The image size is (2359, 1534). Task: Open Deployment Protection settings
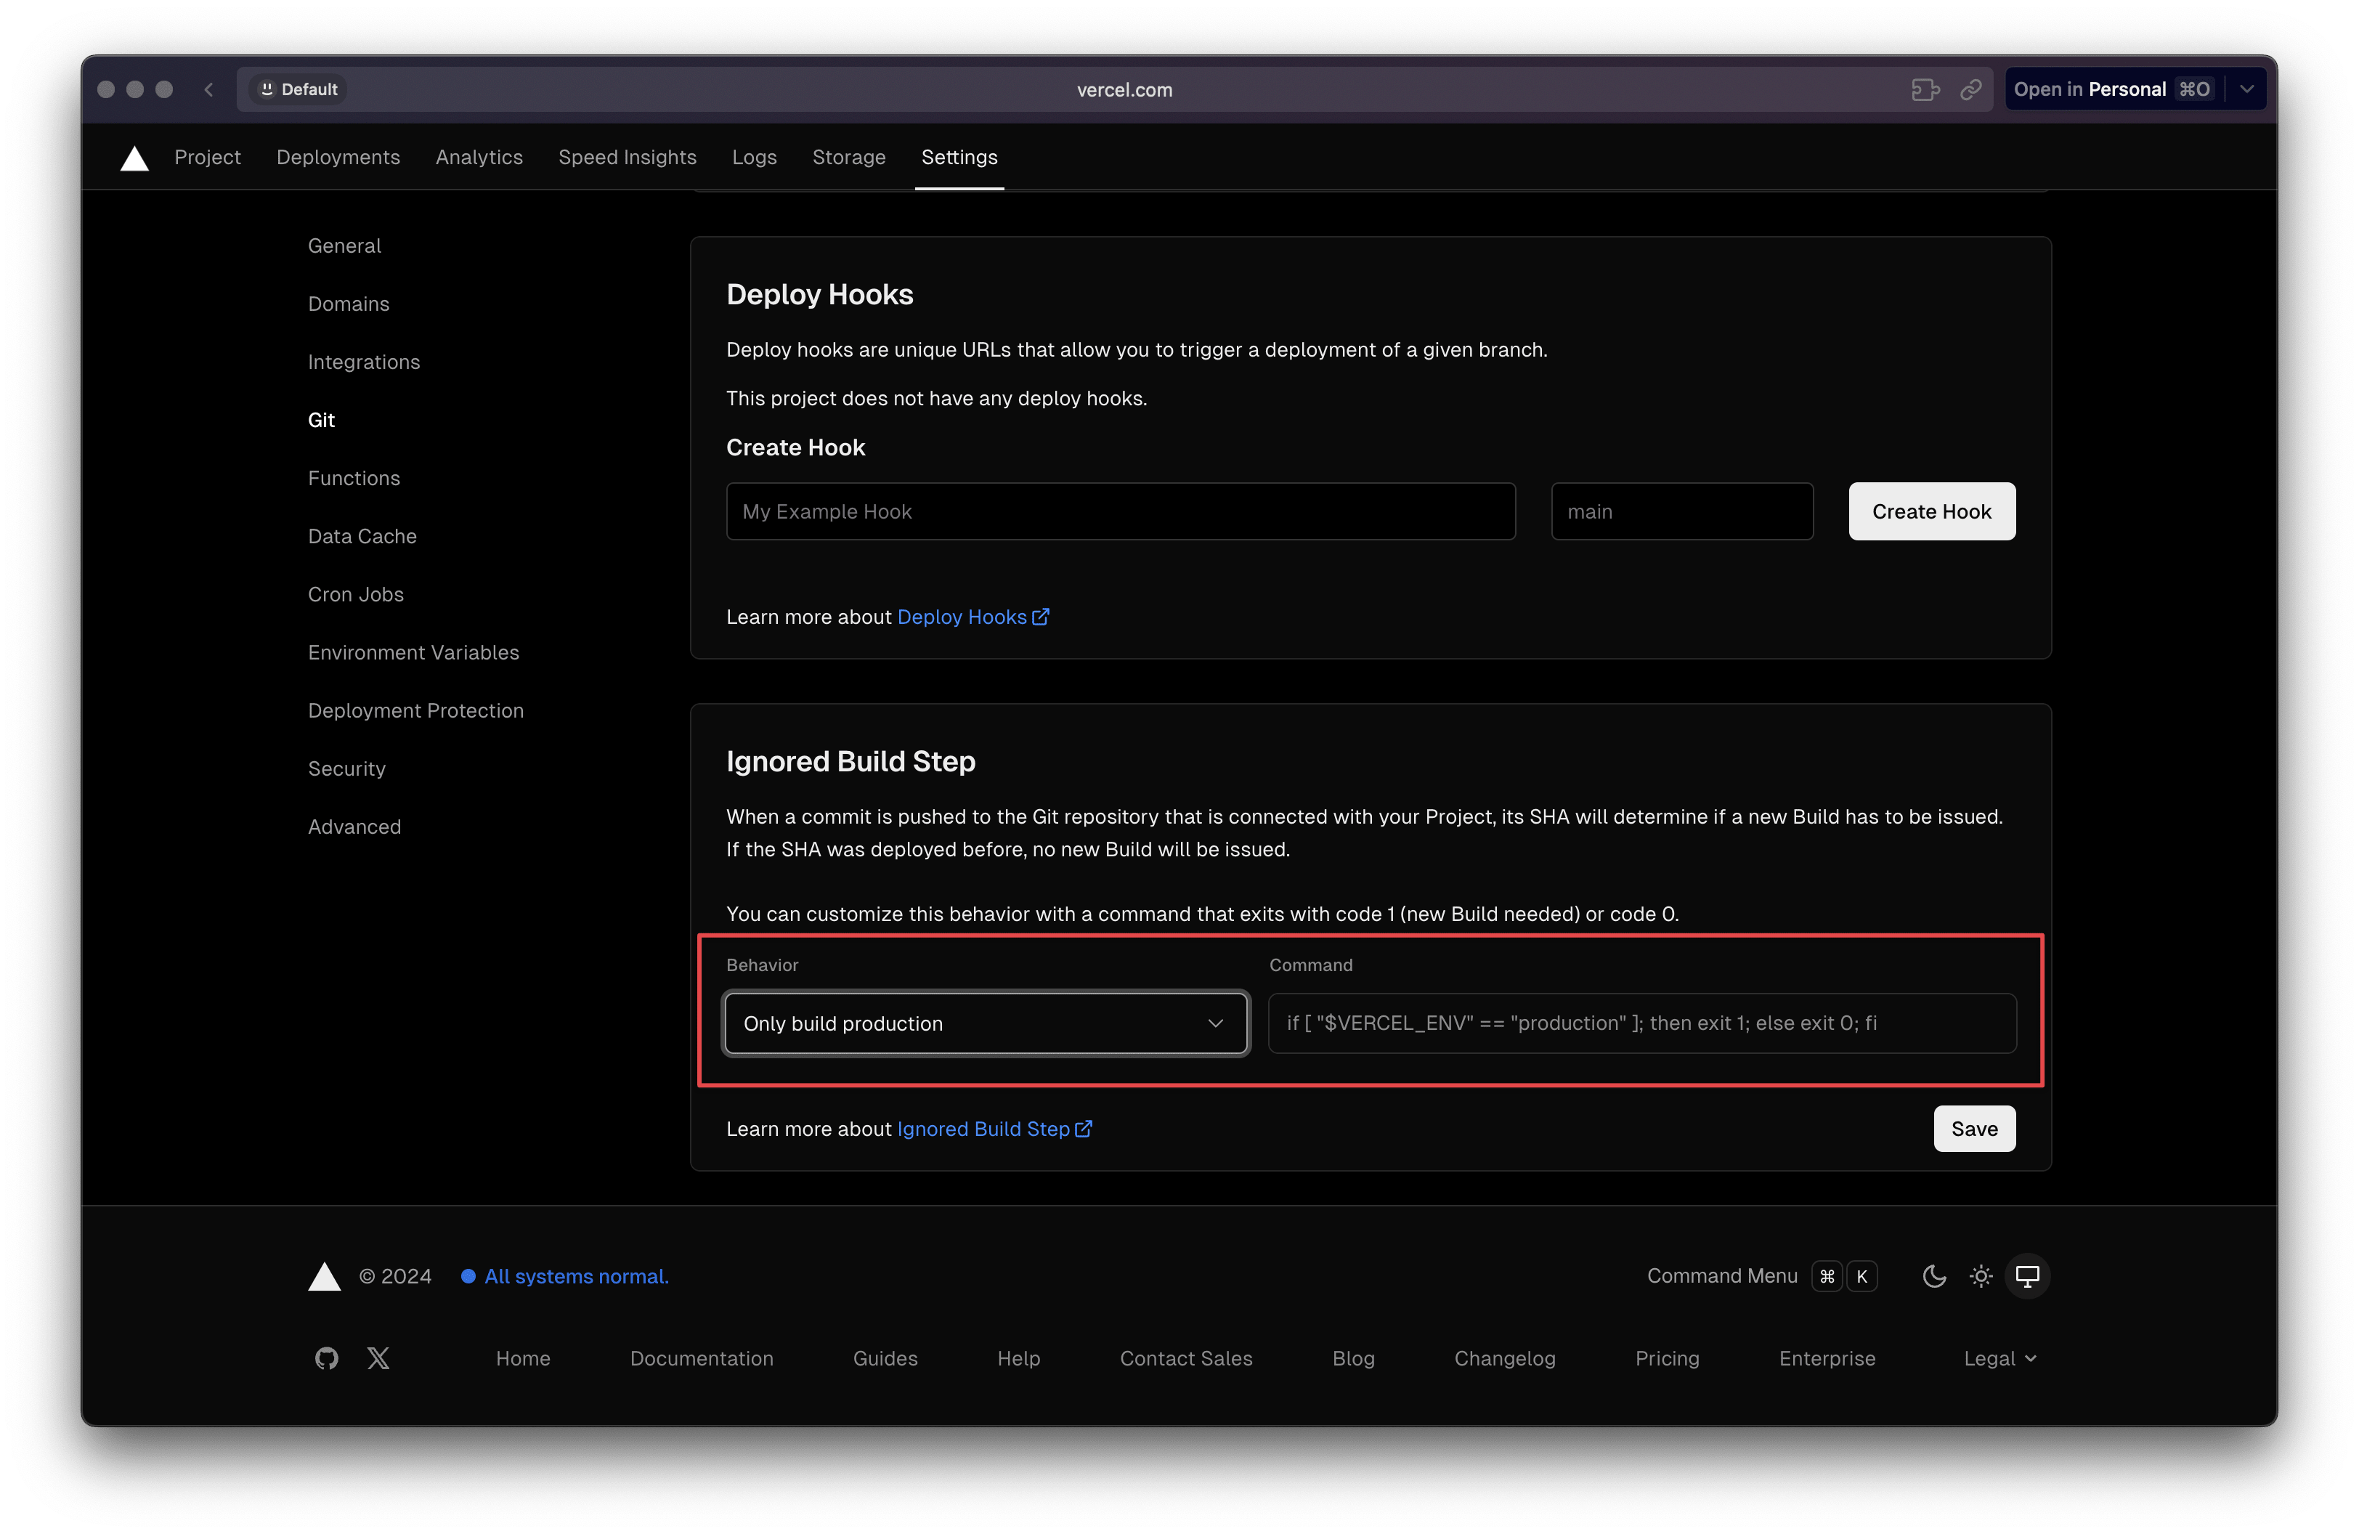coord(415,710)
